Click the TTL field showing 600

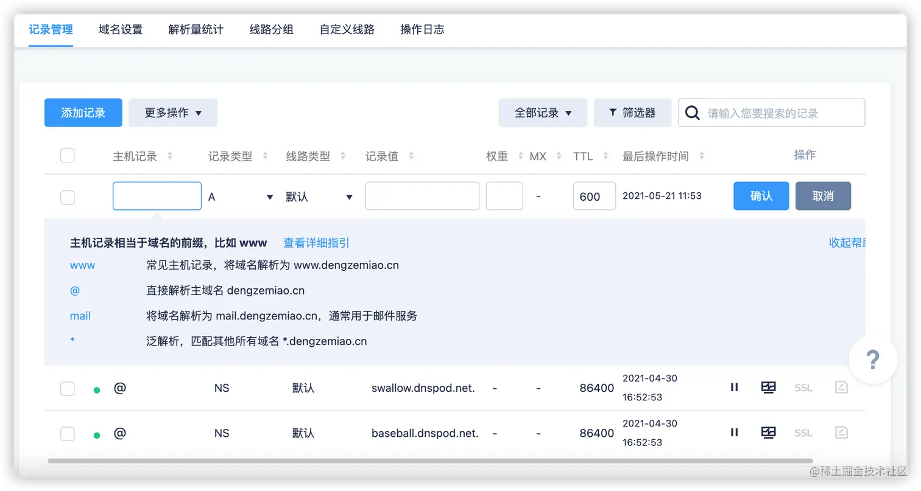point(595,196)
